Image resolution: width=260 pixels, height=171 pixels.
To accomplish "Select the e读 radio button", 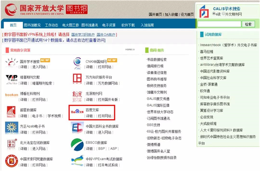I will [214, 14].
